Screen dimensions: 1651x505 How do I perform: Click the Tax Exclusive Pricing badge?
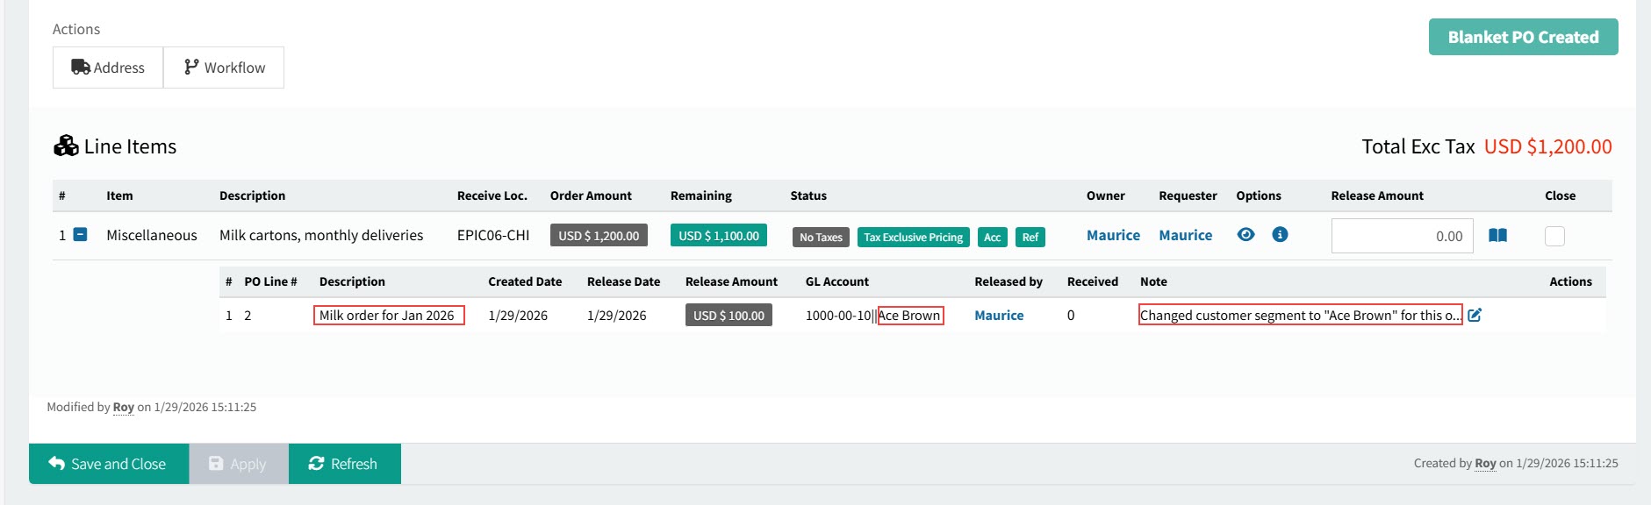[913, 237]
